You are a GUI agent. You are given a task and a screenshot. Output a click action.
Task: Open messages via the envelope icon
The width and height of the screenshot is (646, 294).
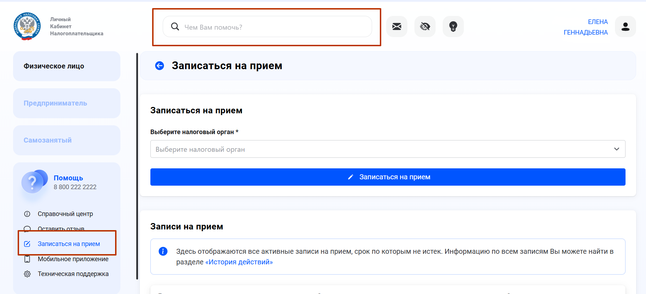coord(397,26)
